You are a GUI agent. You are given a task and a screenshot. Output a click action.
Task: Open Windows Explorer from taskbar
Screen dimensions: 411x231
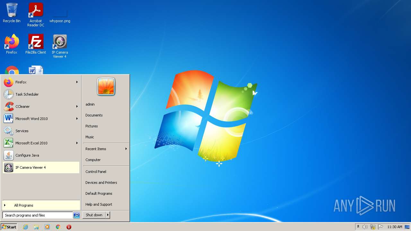[36, 227]
